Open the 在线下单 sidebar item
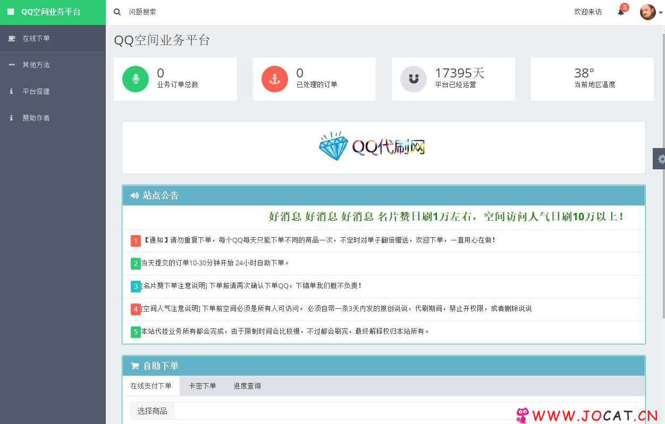This screenshot has width=665, height=424. 53,38
